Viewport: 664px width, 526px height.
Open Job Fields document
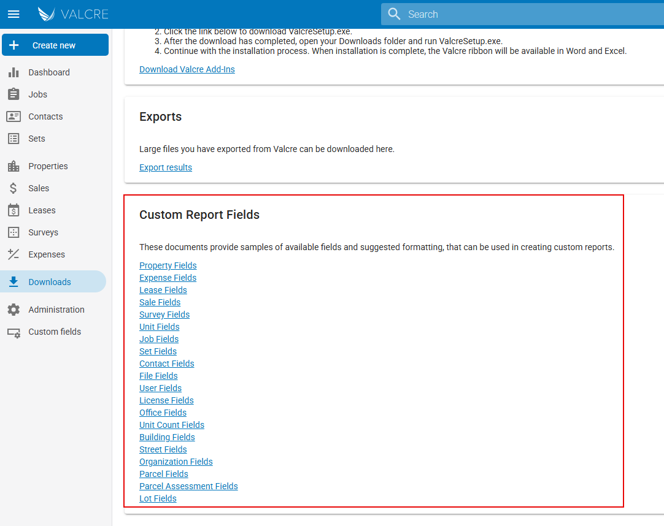pyautogui.click(x=159, y=339)
